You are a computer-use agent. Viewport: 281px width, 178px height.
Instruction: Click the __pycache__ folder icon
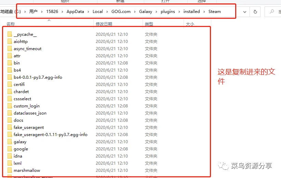10,34
